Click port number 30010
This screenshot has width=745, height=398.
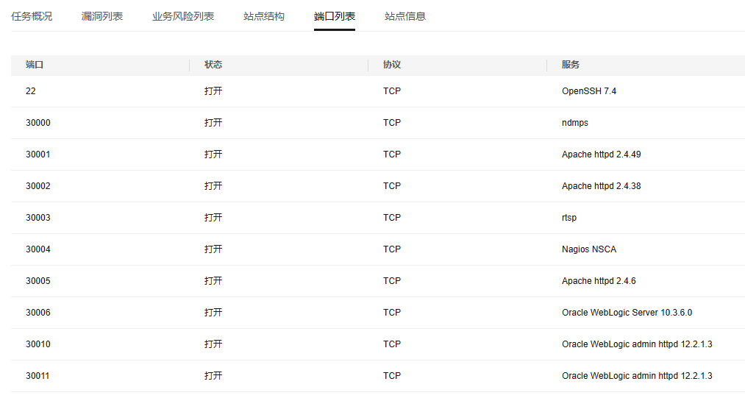tap(38, 344)
